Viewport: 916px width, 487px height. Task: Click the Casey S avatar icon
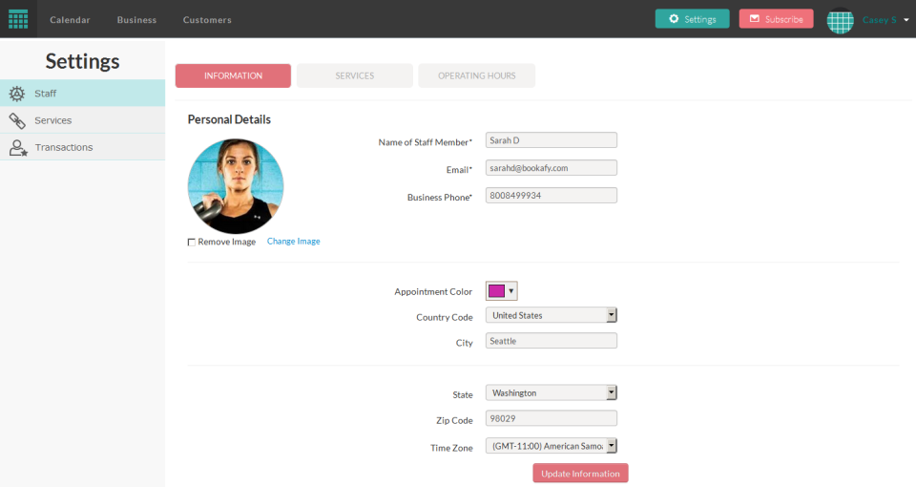[x=840, y=20]
